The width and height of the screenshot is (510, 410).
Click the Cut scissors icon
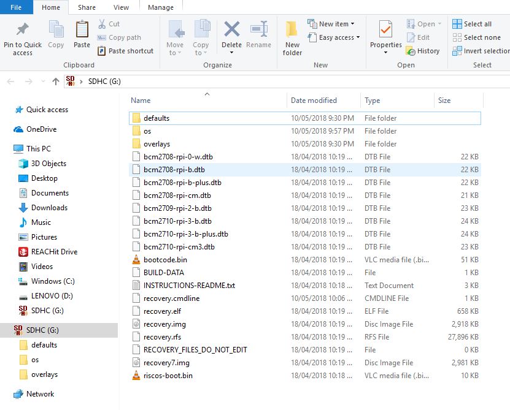coord(102,24)
